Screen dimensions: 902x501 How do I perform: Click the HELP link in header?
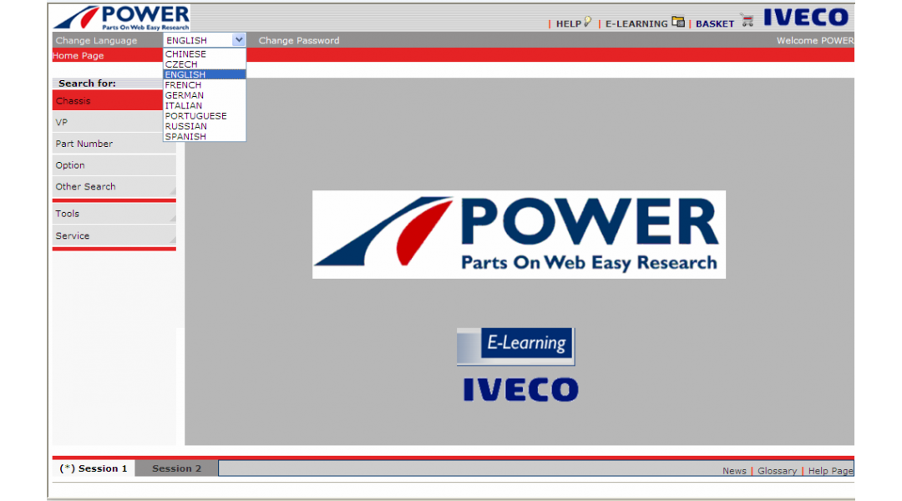tap(569, 23)
